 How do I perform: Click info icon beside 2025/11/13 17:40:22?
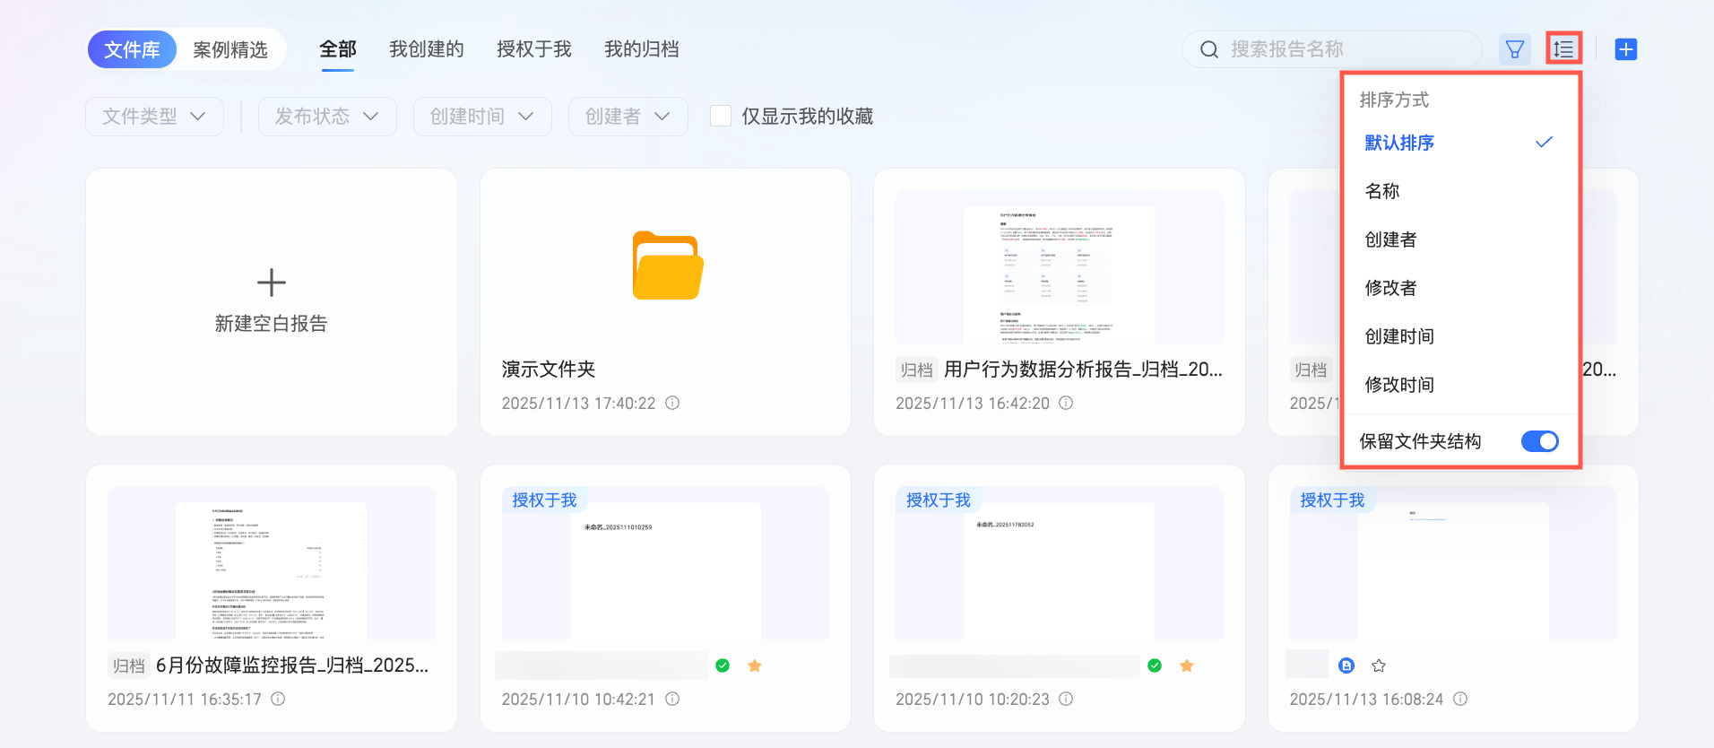click(x=672, y=403)
